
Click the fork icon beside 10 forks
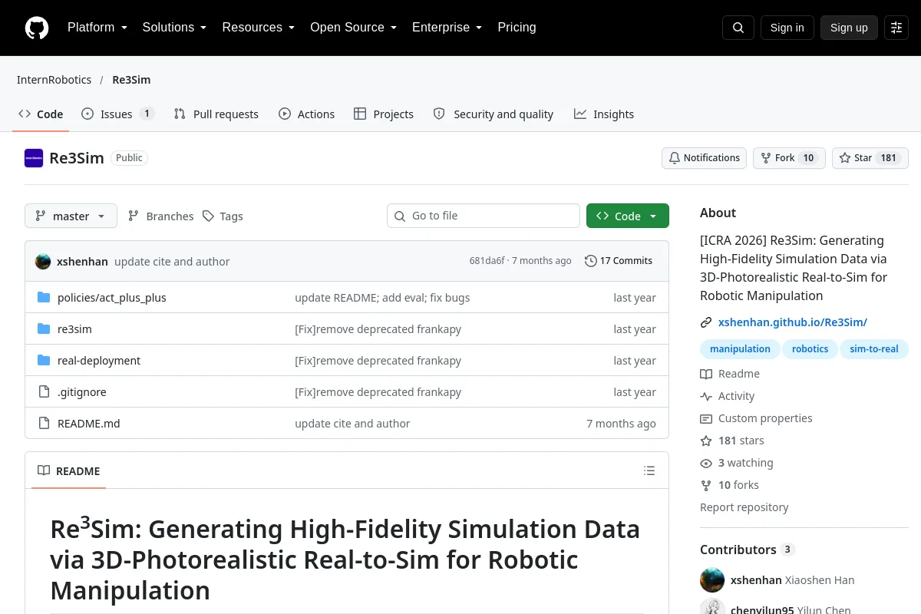(706, 485)
